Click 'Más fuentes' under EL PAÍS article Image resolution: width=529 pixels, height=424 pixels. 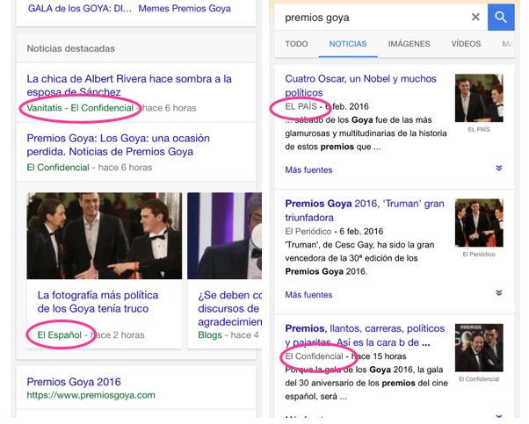coord(308,170)
